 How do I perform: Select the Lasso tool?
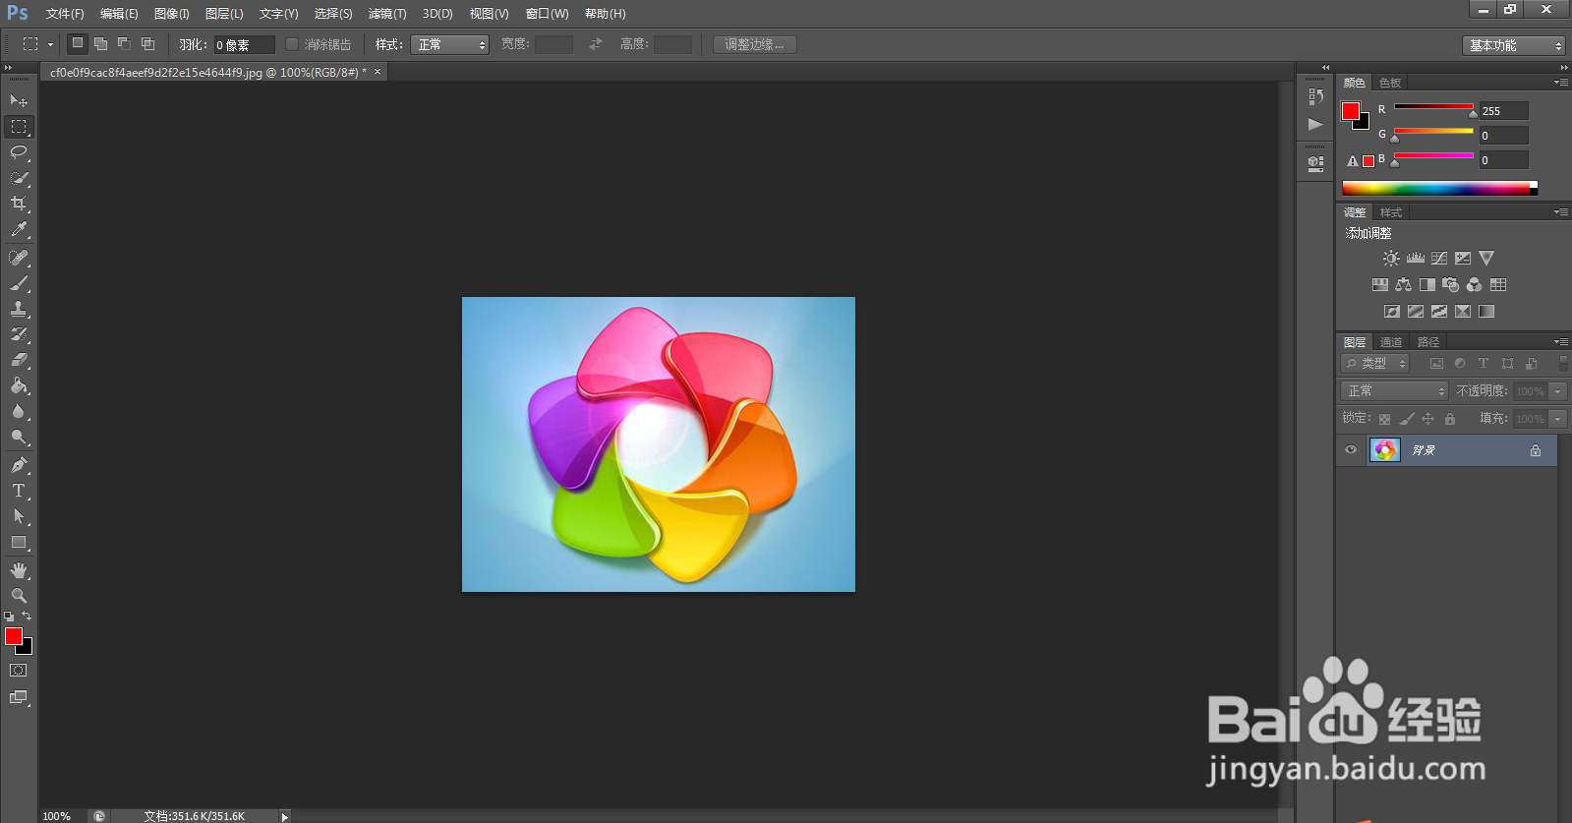[19, 152]
